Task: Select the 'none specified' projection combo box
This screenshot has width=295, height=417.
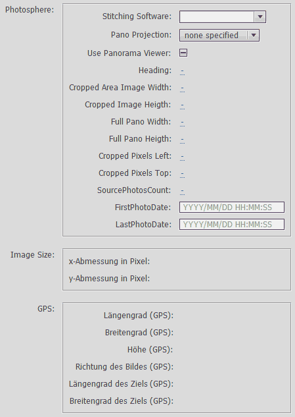Action: click(x=219, y=36)
